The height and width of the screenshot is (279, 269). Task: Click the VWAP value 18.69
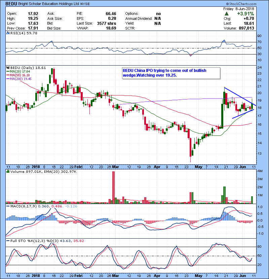coord(111,28)
